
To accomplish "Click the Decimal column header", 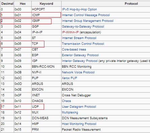I will (7, 4).
